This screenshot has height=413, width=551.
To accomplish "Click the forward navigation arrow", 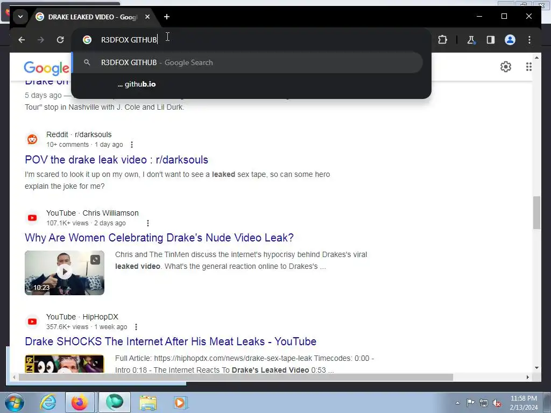I will 41,40.
